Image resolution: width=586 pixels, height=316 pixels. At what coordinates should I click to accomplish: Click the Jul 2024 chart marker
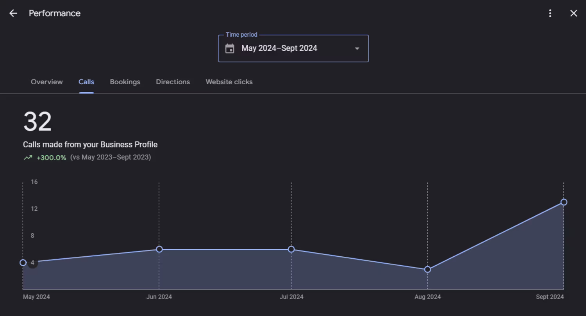pyautogui.click(x=291, y=249)
